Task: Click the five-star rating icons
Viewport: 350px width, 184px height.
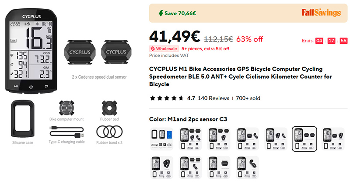Action: tap(166, 98)
